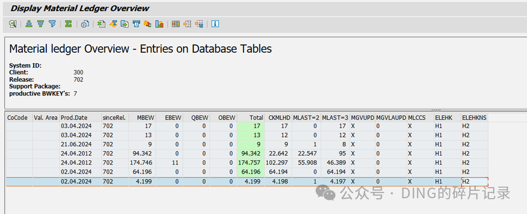Click green Total cell 94.342
Image resolution: width=527 pixels, height=214 pixels.
[251, 153]
